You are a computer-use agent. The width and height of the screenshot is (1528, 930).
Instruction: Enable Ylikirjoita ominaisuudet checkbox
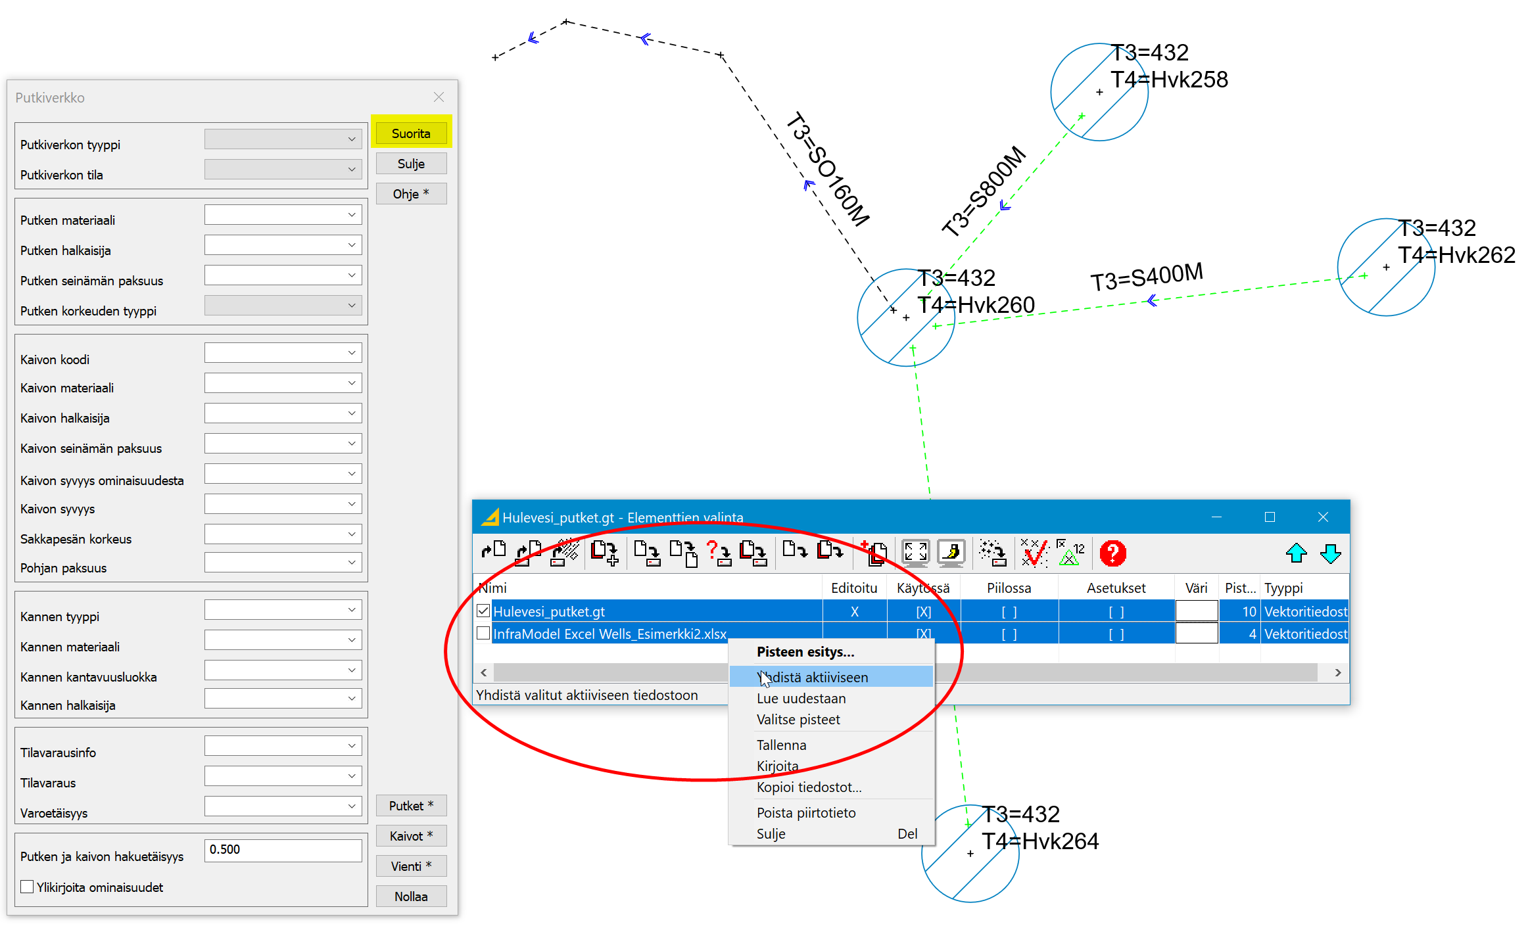[27, 887]
